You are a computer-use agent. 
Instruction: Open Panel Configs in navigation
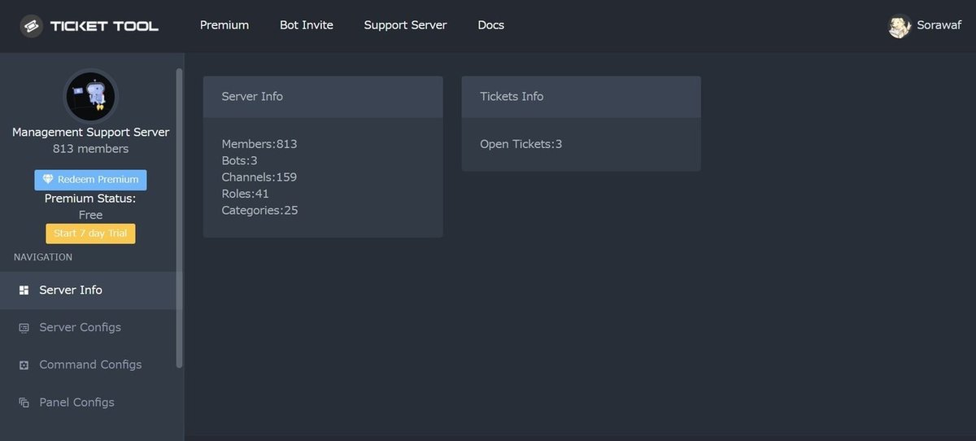(88, 403)
